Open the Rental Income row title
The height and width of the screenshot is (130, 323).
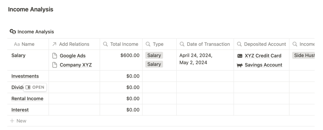(x=27, y=99)
